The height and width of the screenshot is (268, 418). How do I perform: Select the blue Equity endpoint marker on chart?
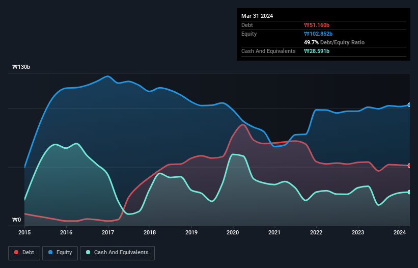click(409, 105)
